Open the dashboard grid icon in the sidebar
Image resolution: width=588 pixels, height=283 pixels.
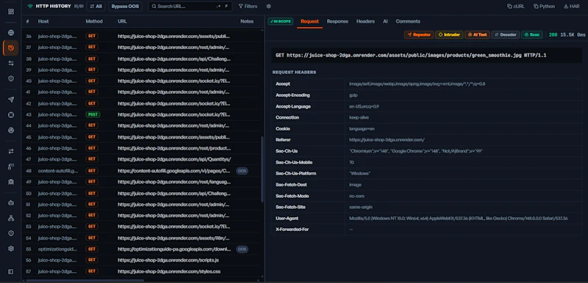click(x=11, y=12)
